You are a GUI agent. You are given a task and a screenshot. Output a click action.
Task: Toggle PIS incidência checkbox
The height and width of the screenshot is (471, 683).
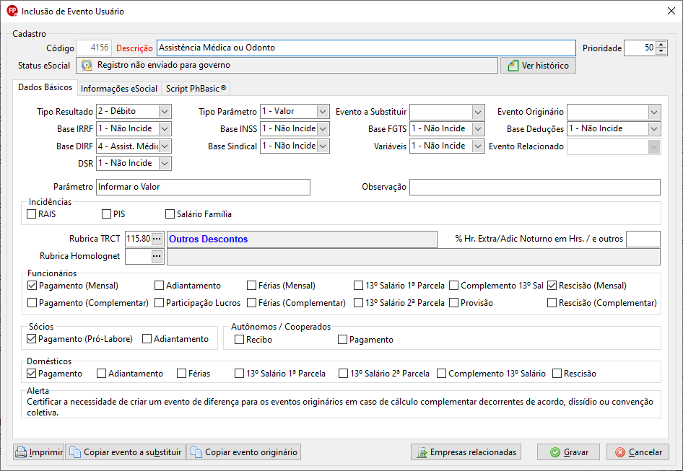(106, 214)
